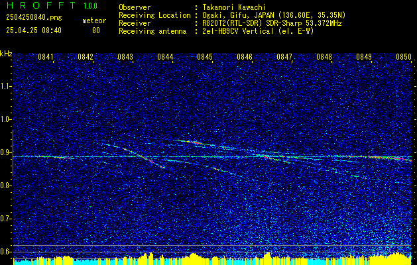This screenshot has height=265, width=417.
Task: Click the 0.7 kHz axis label
Action: pyautogui.click(x=5, y=219)
